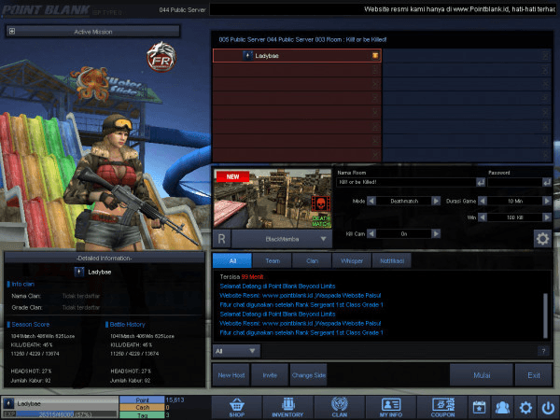Click the power exit icon
The height and width of the screenshot is (420, 560).
click(548, 408)
